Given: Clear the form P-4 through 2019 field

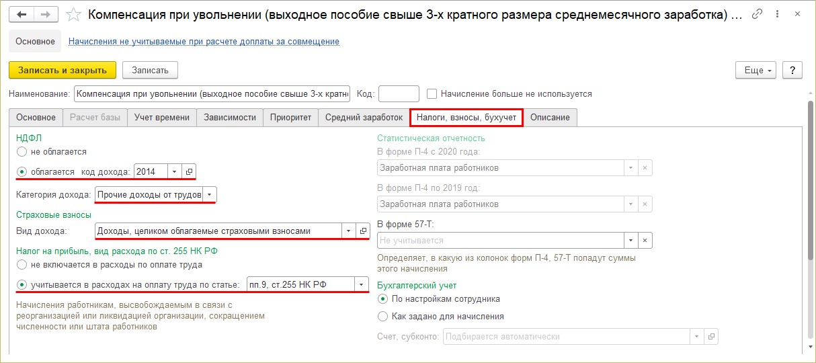Looking at the screenshot, I should pos(645,204).
